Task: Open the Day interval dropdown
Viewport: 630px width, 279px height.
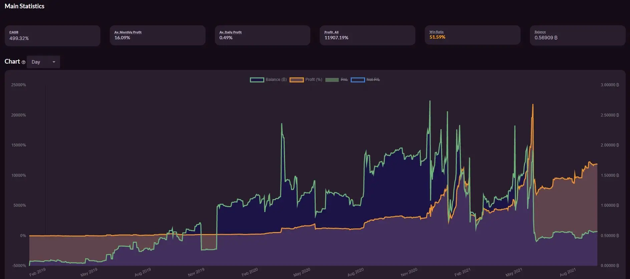Action: (x=43, y=62)
